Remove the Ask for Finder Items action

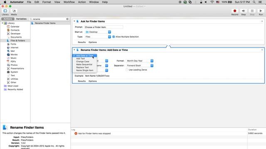(262, 21)
